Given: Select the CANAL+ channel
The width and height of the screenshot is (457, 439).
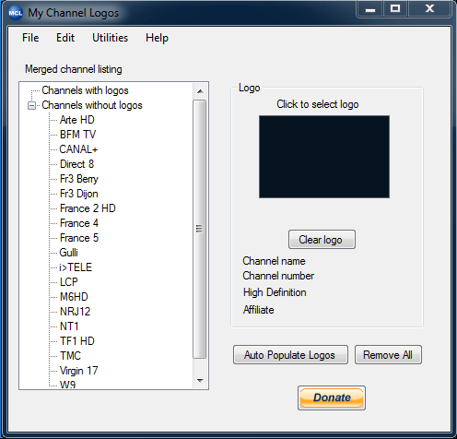Looking at the screenshot, I should click(78, 149).
